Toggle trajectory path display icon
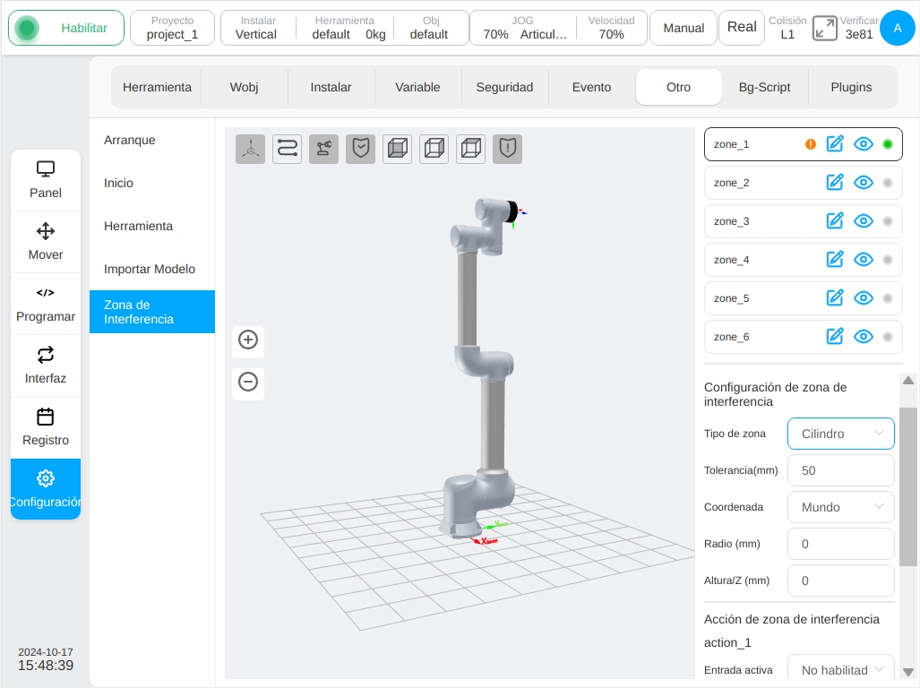The image size is (920, 688). (288, 149)
